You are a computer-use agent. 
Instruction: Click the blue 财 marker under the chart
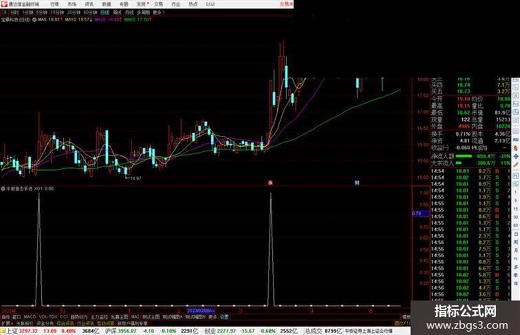coord(357,183)
